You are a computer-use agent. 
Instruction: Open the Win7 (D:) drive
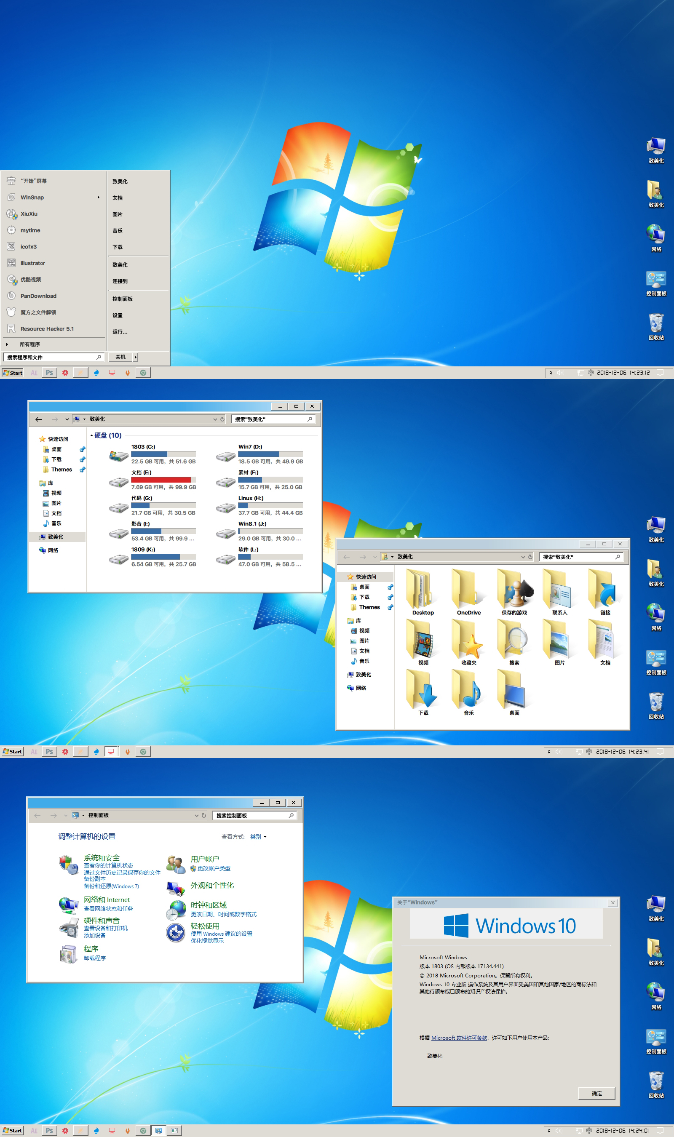click(260, 454)
